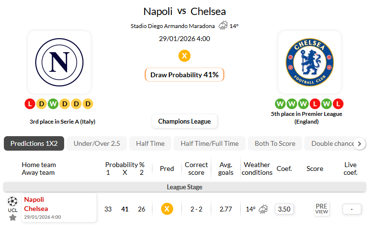Click the Draw Probability 41% badge

tap(184, 75)
